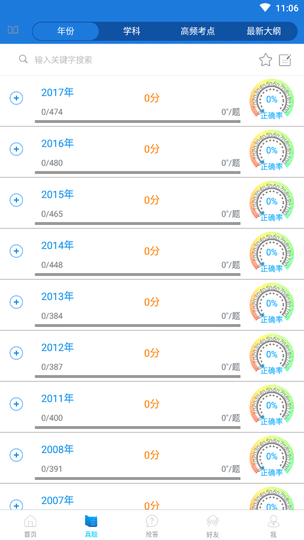Expand the 2014年 plus button
The image size is (304, 540).
tap(16, 251)
